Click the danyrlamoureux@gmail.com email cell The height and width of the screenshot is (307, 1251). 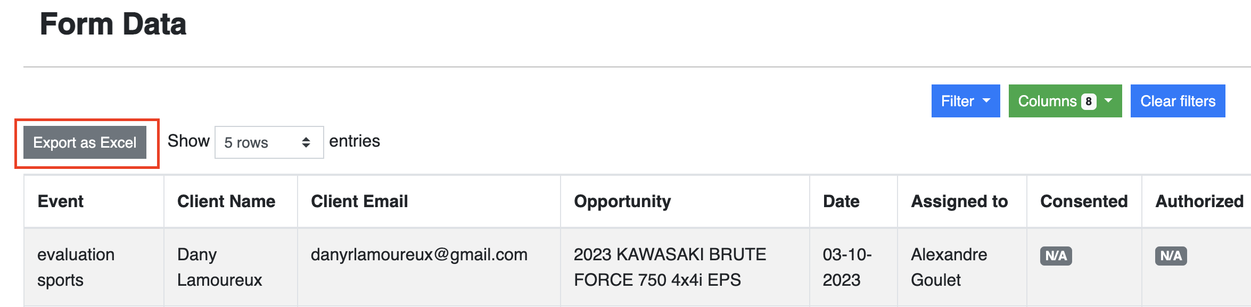[419, 255]
